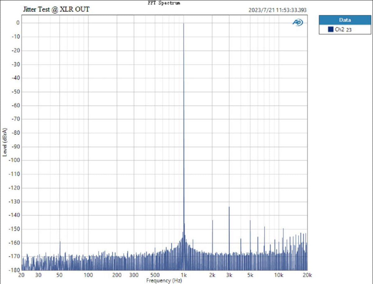
Task: Click the 20k tick label on frequency axis
Action: tap(307, 275)
